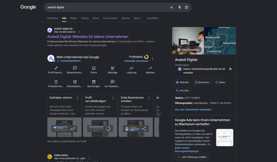277x162 pixels.
Task: Expand the Suchfilter dropdown
Action: click(x=154, y=18)
